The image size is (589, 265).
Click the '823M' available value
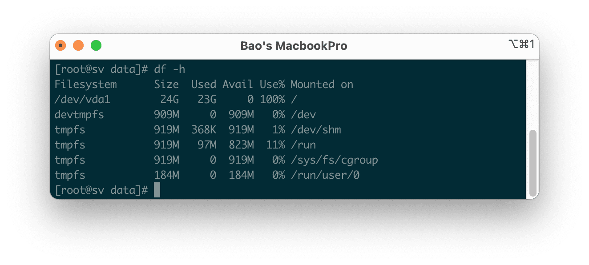pyautogui.click(x=241, y=145)
